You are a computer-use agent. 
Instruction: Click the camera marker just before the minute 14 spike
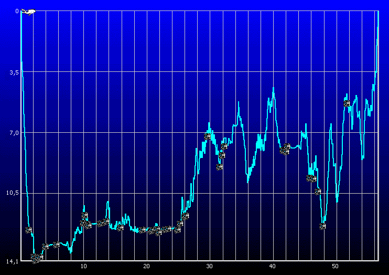click(x=106, y=221)
